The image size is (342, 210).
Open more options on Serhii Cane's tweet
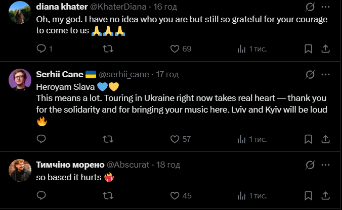coord(326,75)
